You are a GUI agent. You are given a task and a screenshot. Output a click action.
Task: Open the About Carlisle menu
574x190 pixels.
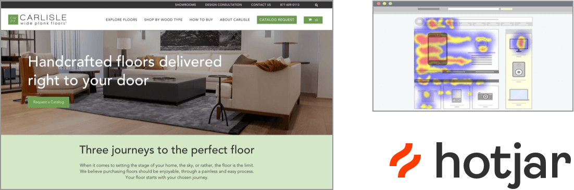[234, 20]
